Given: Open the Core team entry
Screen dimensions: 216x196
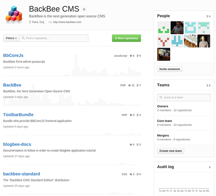Looking at the screenshot, I should (164, 121).
